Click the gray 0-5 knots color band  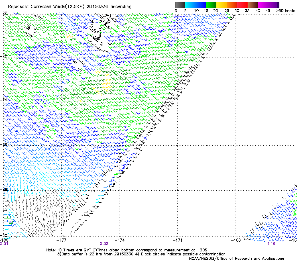(x=180, y=5)
